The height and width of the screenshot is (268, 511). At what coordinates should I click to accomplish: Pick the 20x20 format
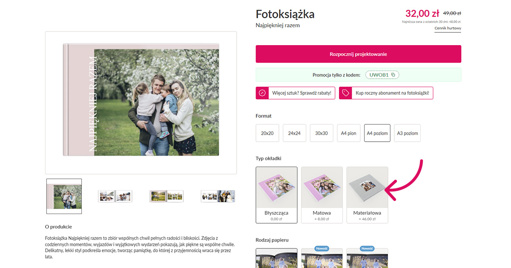[x=267, y=133]
